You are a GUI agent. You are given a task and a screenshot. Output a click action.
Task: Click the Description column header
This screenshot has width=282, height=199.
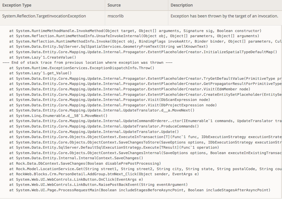click(x=180, y=5)
